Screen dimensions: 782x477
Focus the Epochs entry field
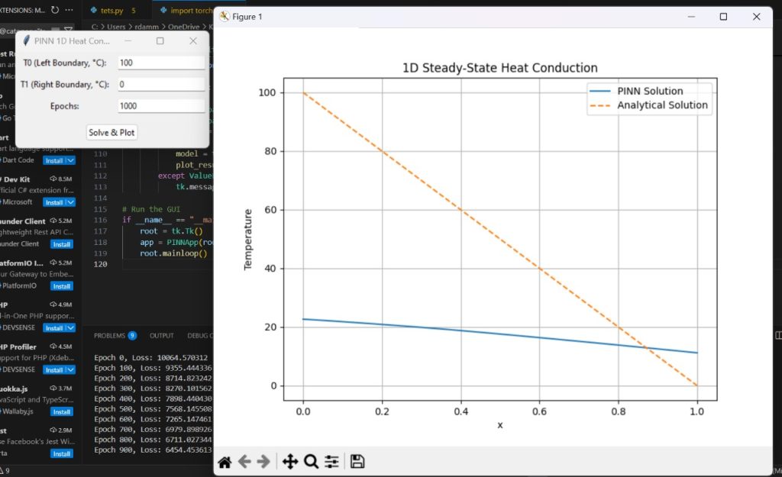click(x=161, y=106)
